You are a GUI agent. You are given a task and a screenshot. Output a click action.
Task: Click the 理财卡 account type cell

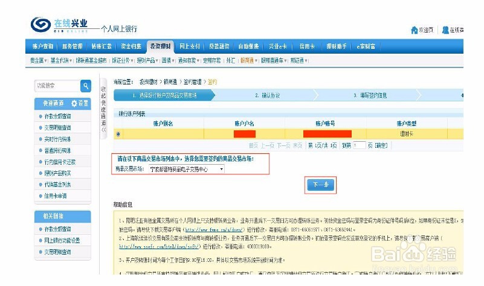click(x=406, y=134)
